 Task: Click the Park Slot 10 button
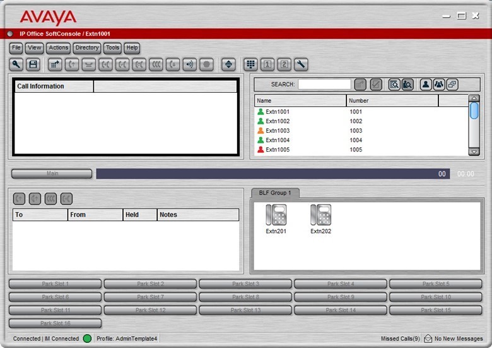pos(436,297)
